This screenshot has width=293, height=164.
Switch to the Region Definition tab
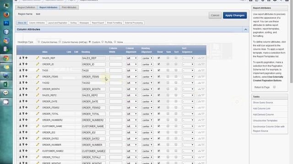27,7
